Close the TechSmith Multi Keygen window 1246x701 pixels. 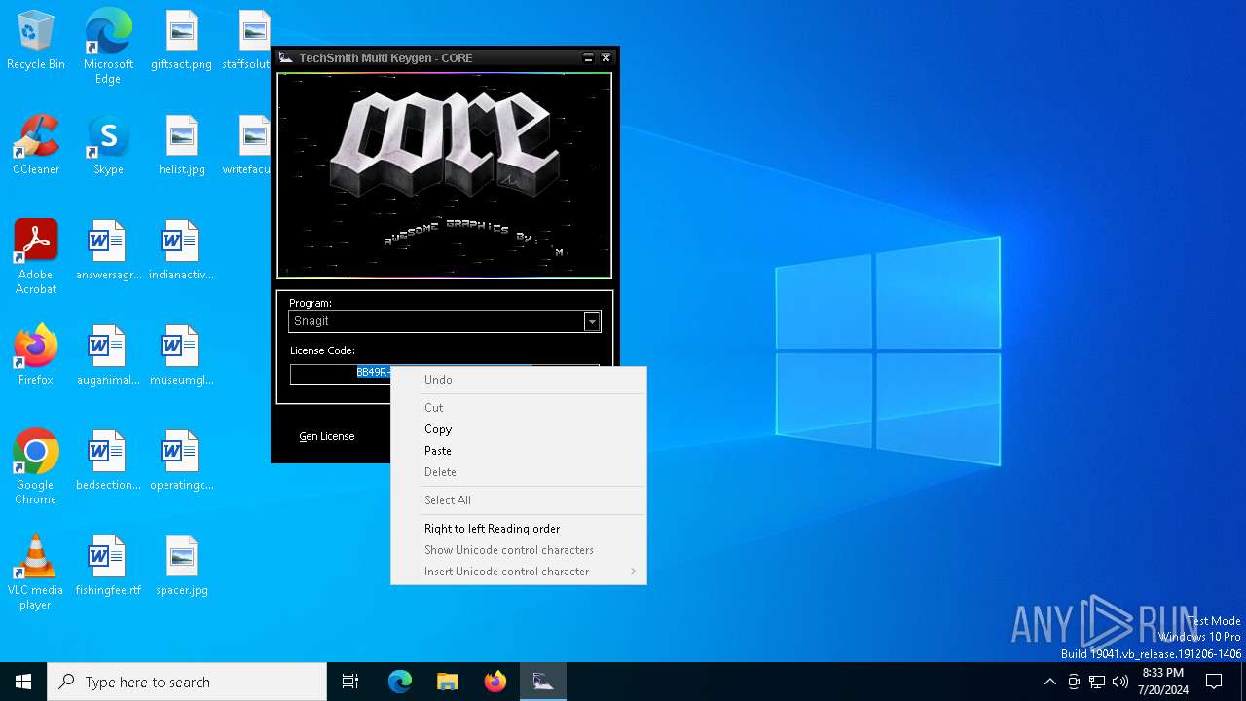point(605,58)
